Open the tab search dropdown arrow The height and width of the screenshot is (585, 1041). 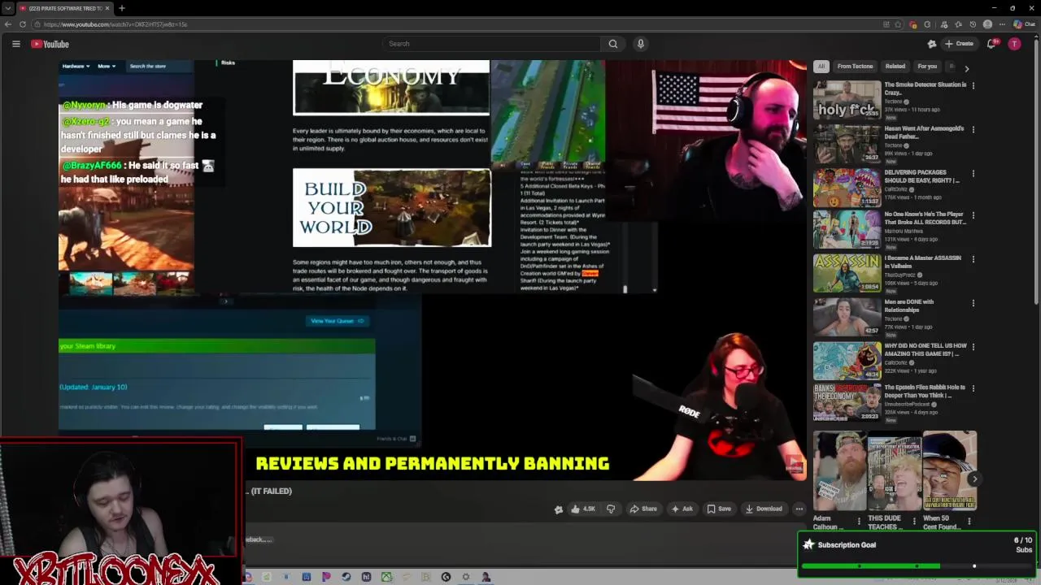[7, 8]
